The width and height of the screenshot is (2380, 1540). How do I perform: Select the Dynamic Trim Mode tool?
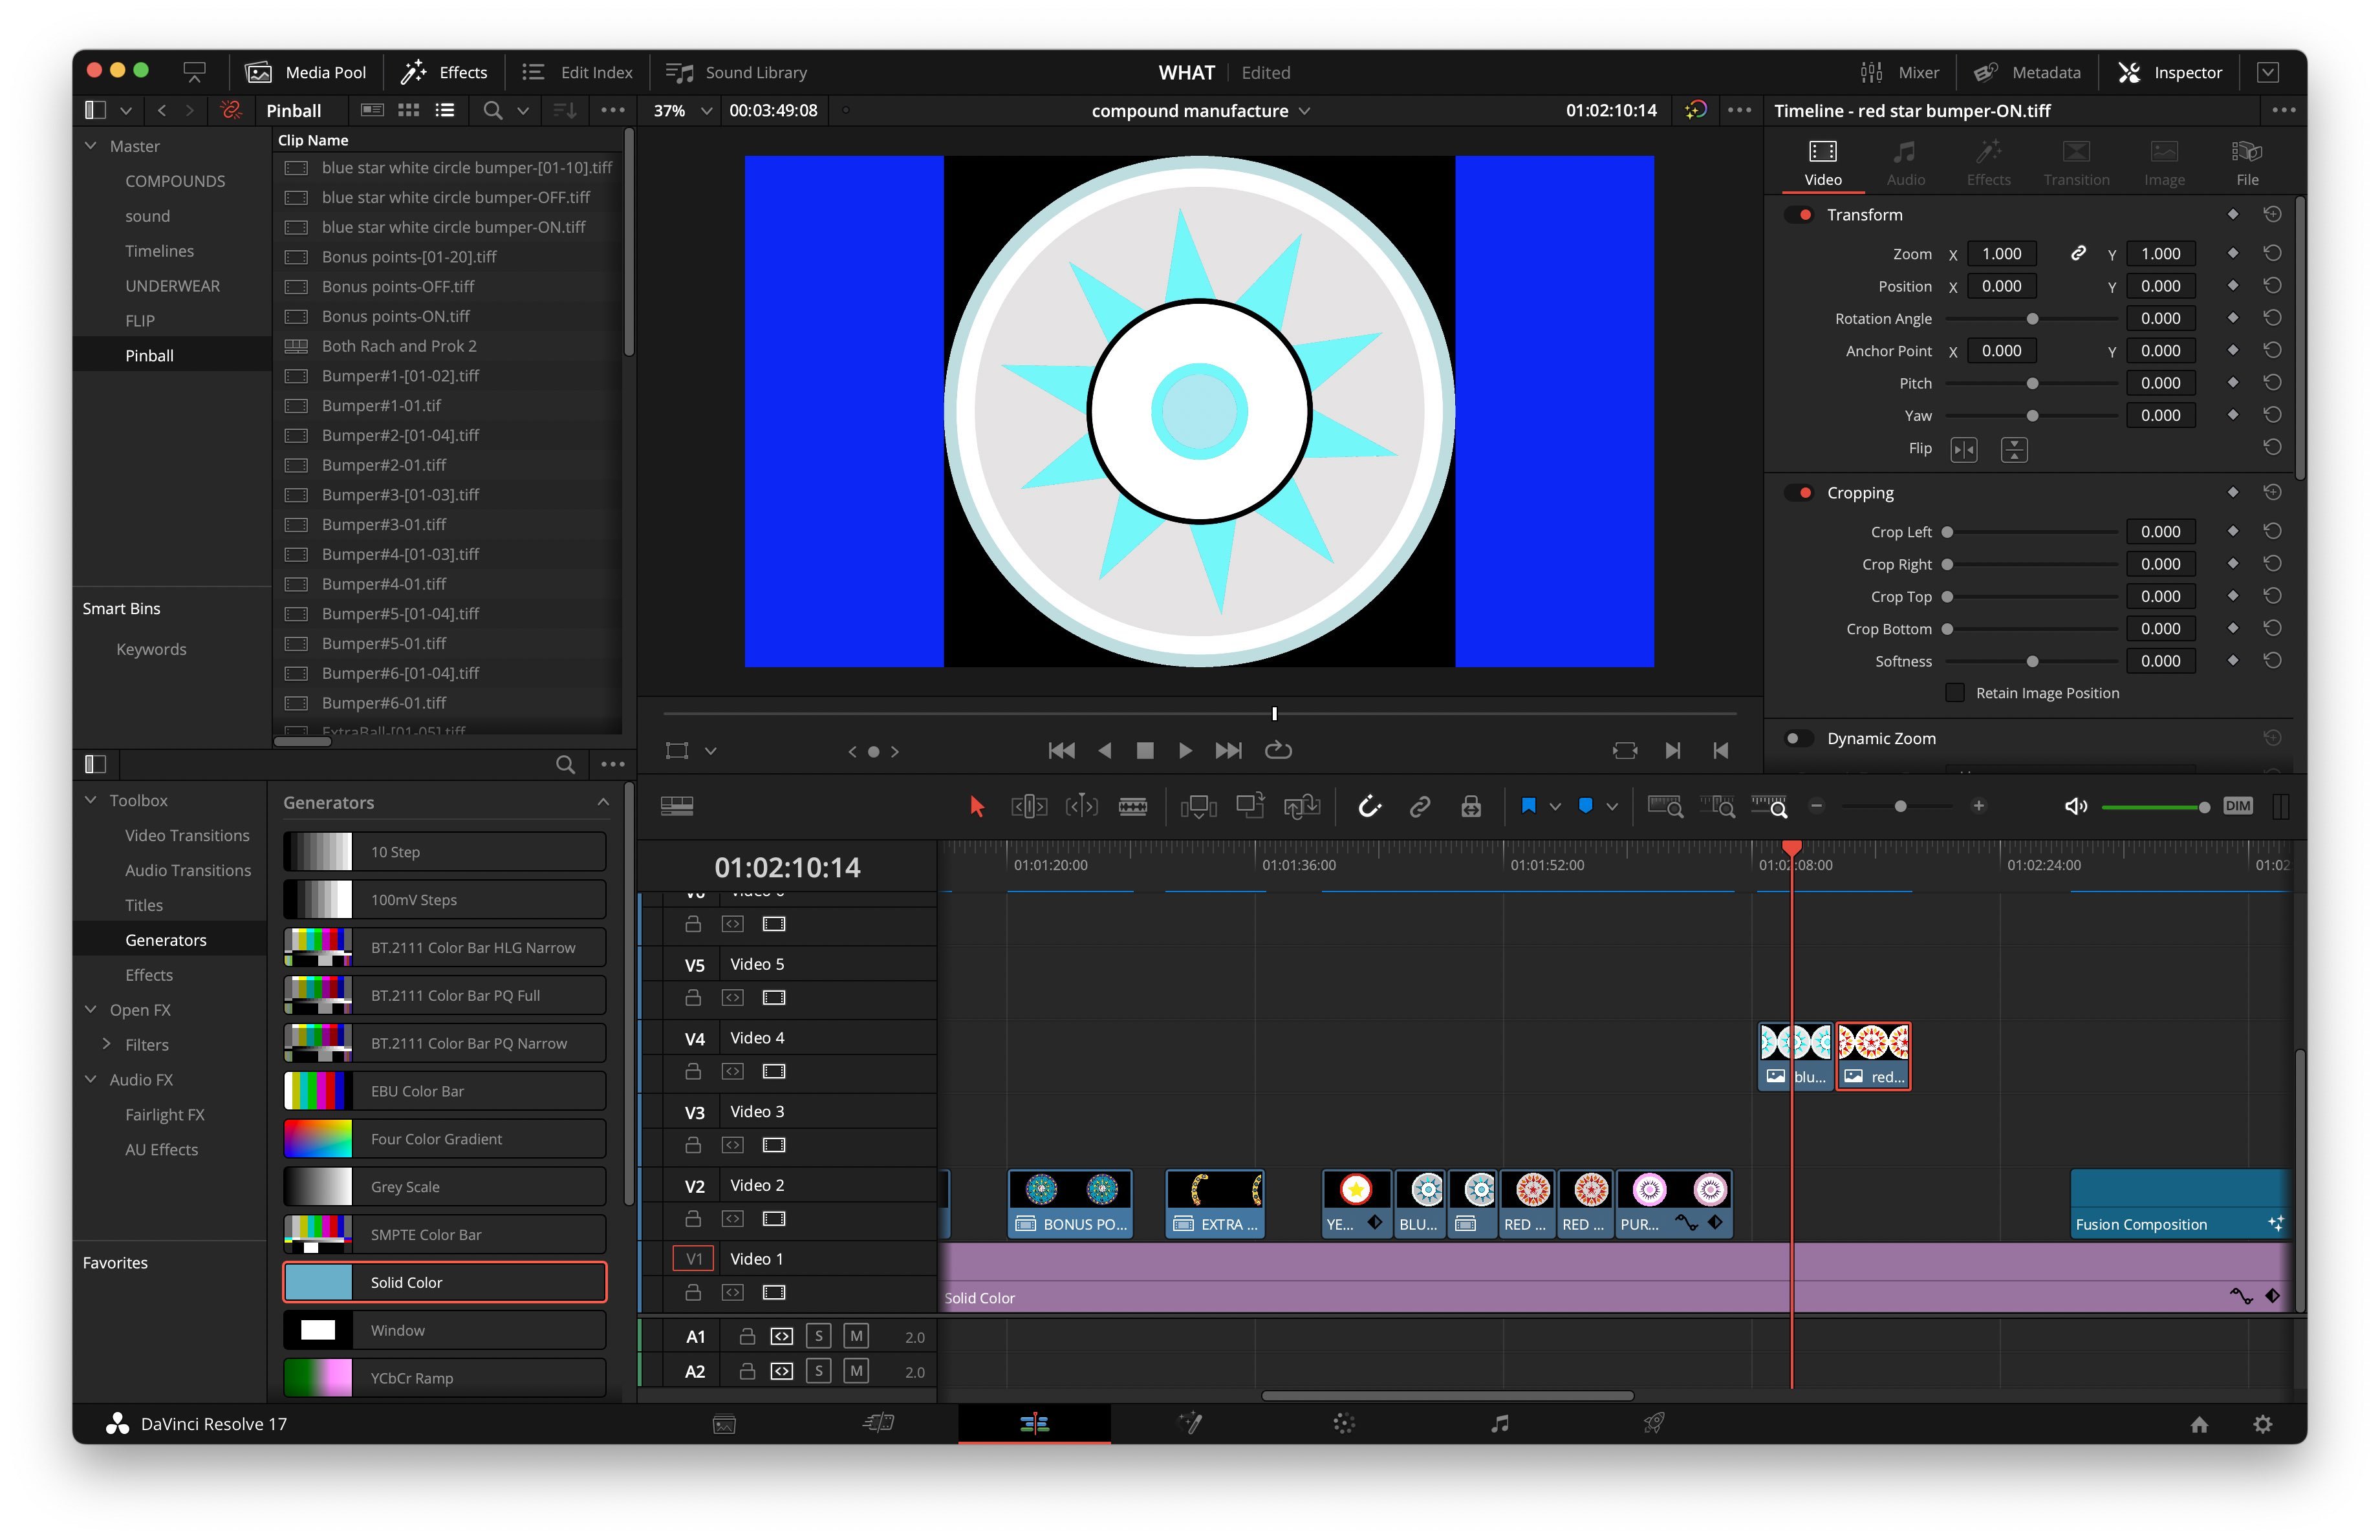tap(1081, 806)
